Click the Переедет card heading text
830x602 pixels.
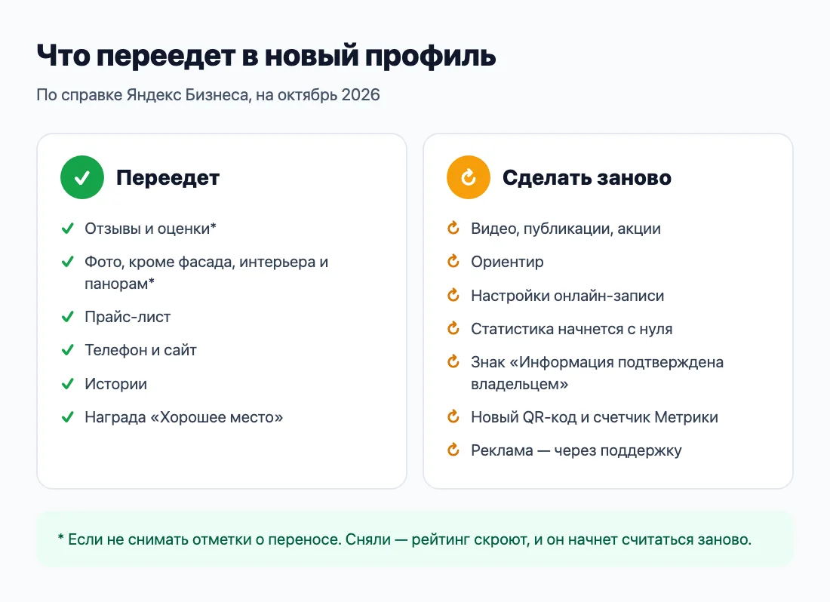pos(168,178)
